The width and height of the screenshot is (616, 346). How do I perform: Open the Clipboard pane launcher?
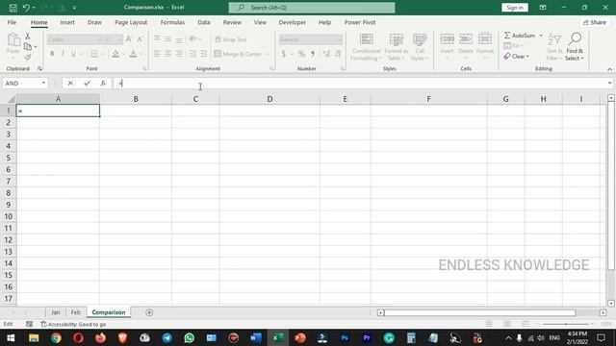click(39, 68)
